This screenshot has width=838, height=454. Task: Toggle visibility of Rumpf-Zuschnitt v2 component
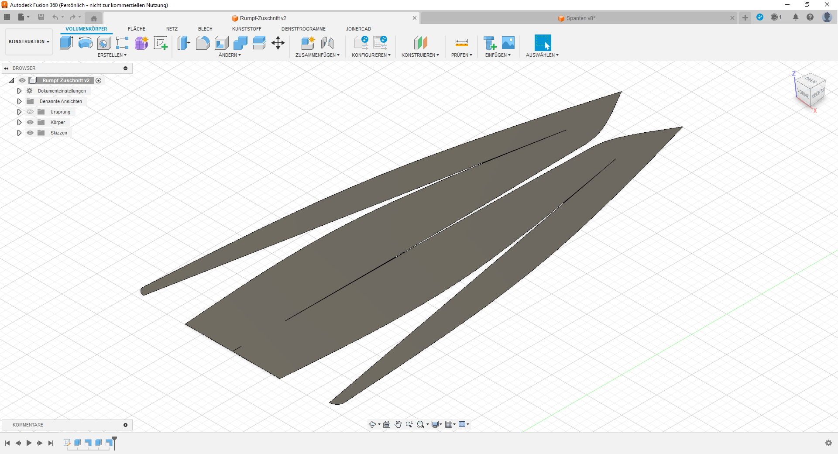pos(22,80)
